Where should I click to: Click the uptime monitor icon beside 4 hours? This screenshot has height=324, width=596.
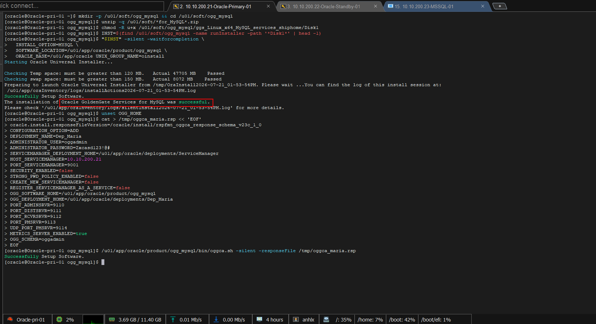point(259,319)
